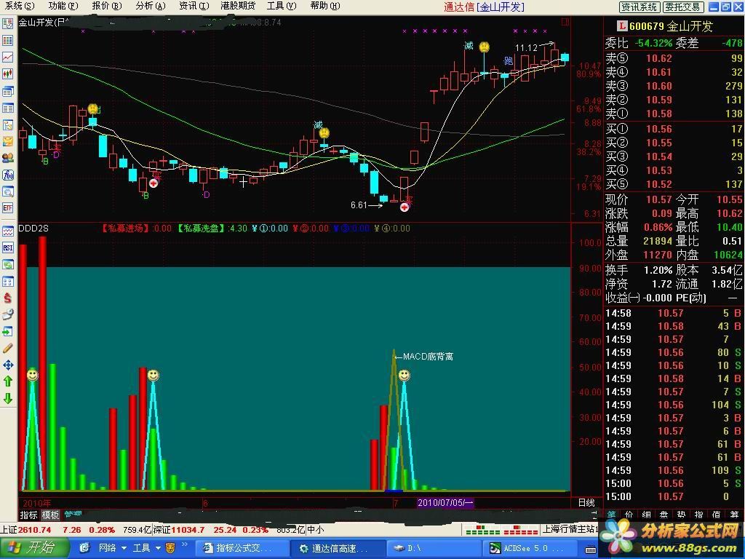Open the two-people user group icon

[7, 158]
